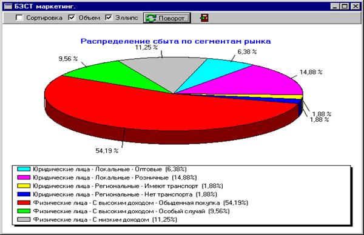This screenshot has width=364, height=235.
Task: Click the chart title Распределение сбыта
Action: point(175,41)
